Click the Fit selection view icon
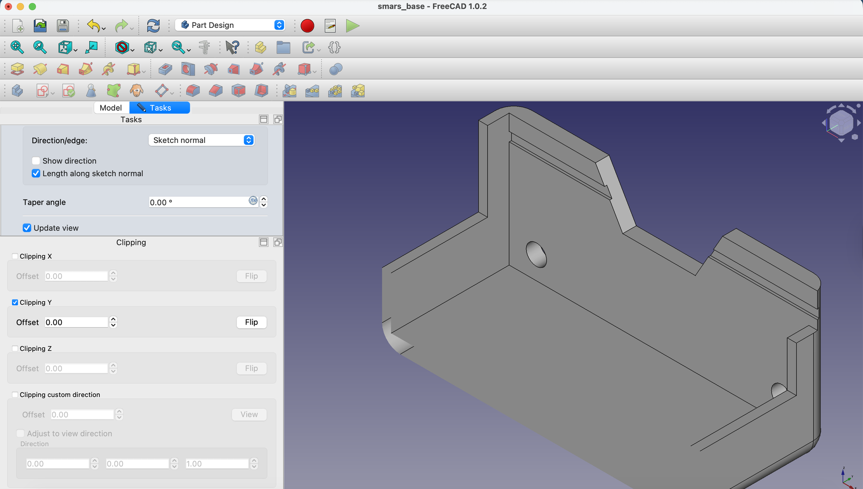This screenshot has width=863, height=489. [40, 47]
